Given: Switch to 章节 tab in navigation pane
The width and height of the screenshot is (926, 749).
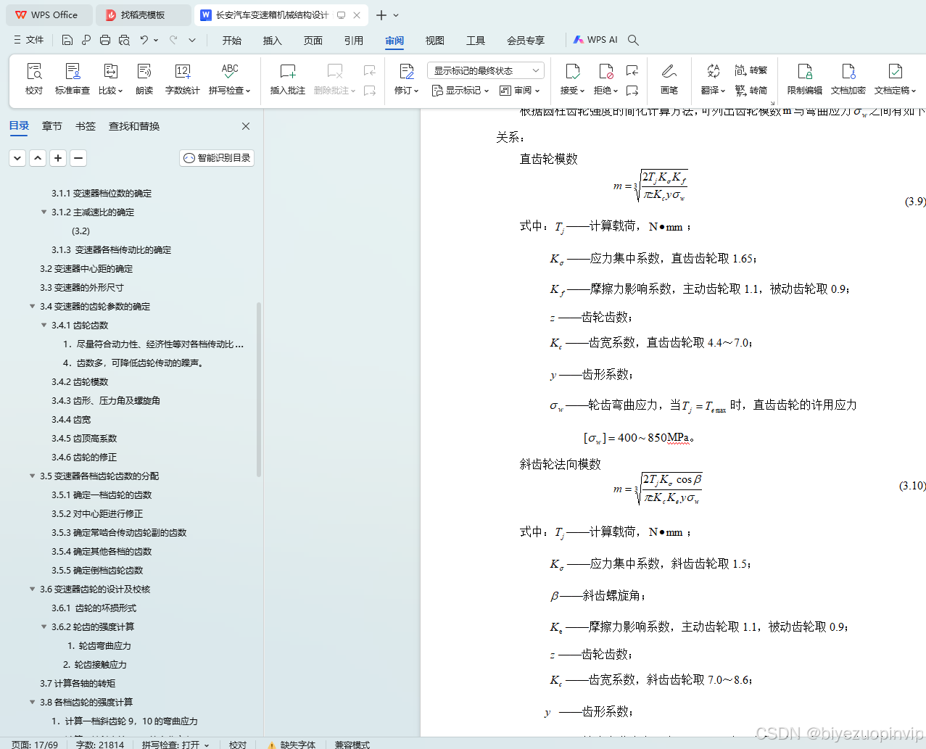Looking at the screenshot, I should (52, 126).
